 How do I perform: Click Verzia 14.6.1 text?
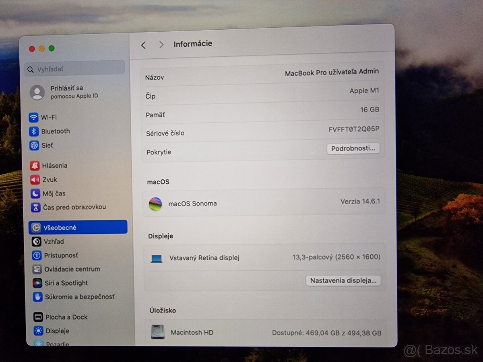(x=360, y=202)
